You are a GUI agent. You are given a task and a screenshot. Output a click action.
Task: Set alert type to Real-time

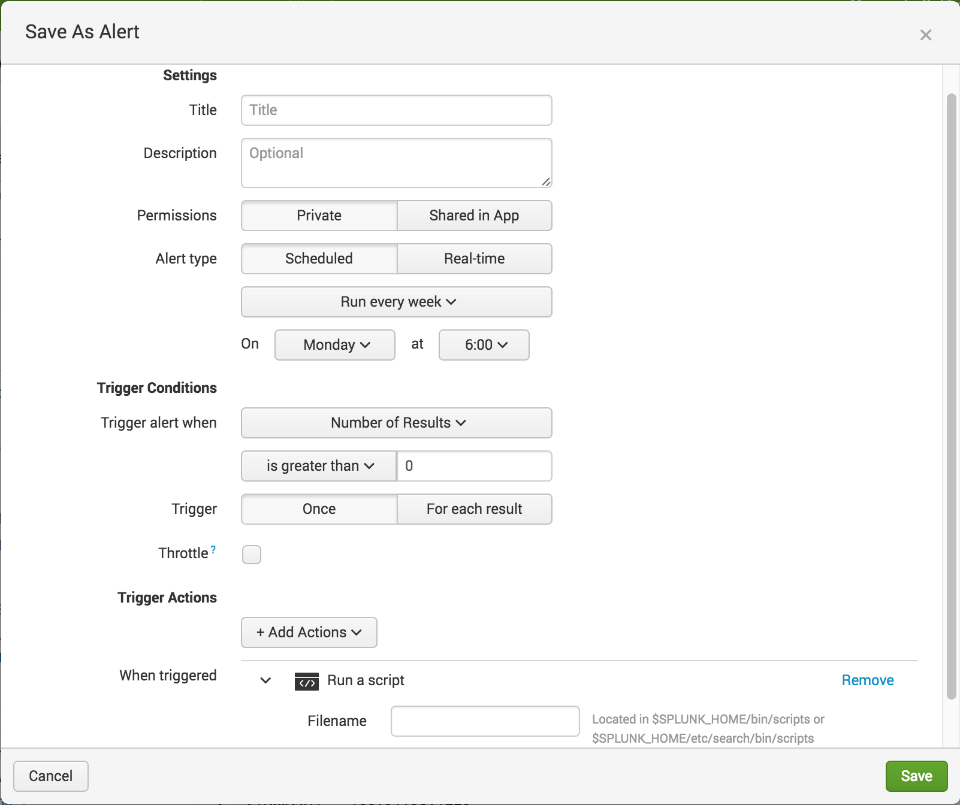click(x=474, y=259)
